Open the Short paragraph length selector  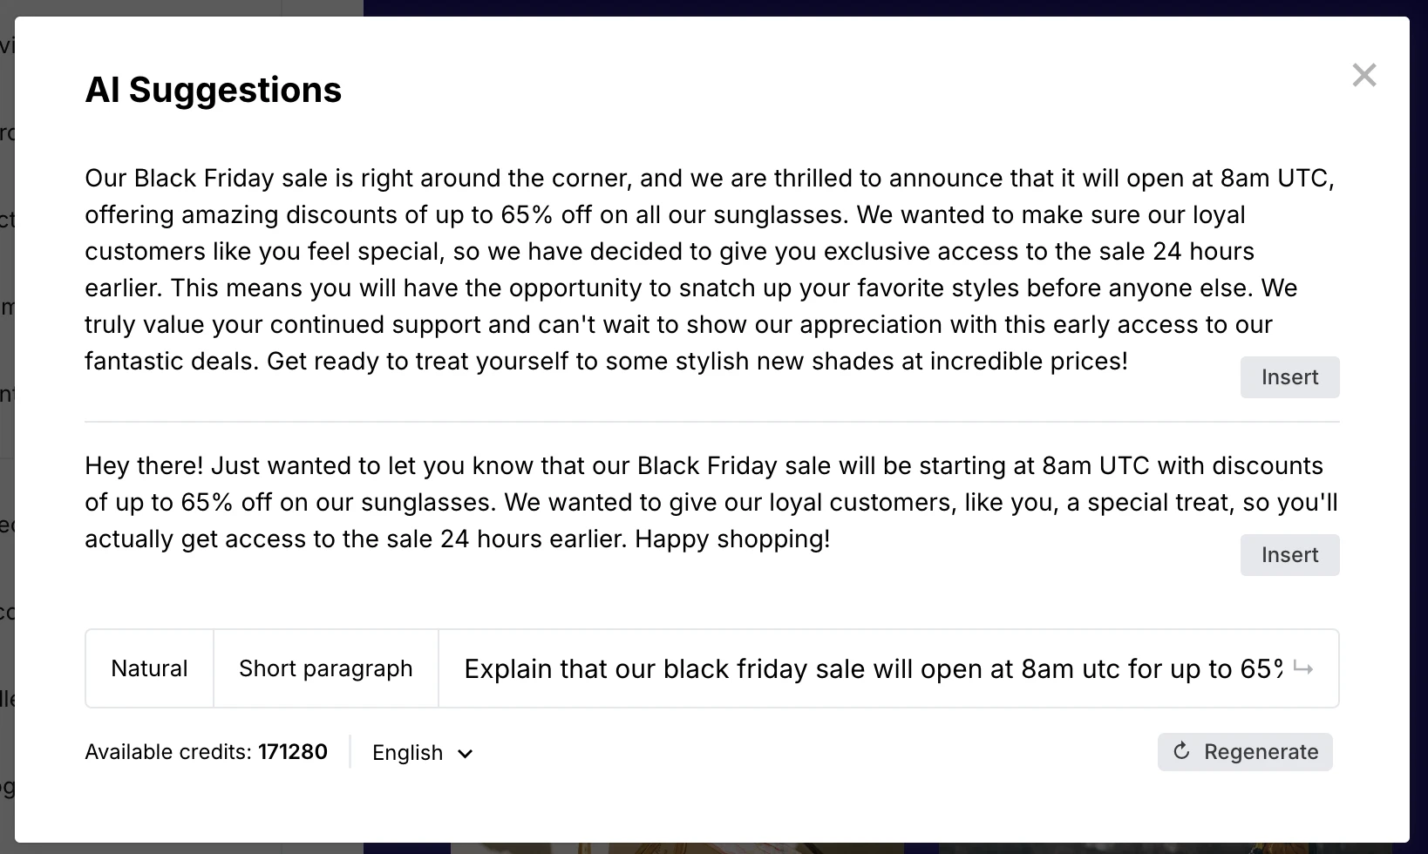(325, 668)
